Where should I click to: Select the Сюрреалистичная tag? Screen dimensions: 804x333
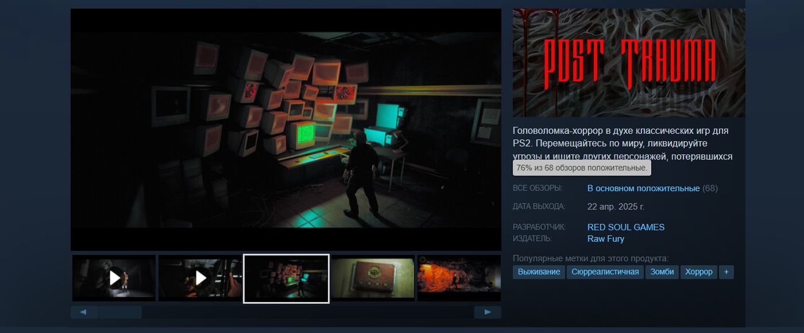pyautogui.click(x=605, y=272)
